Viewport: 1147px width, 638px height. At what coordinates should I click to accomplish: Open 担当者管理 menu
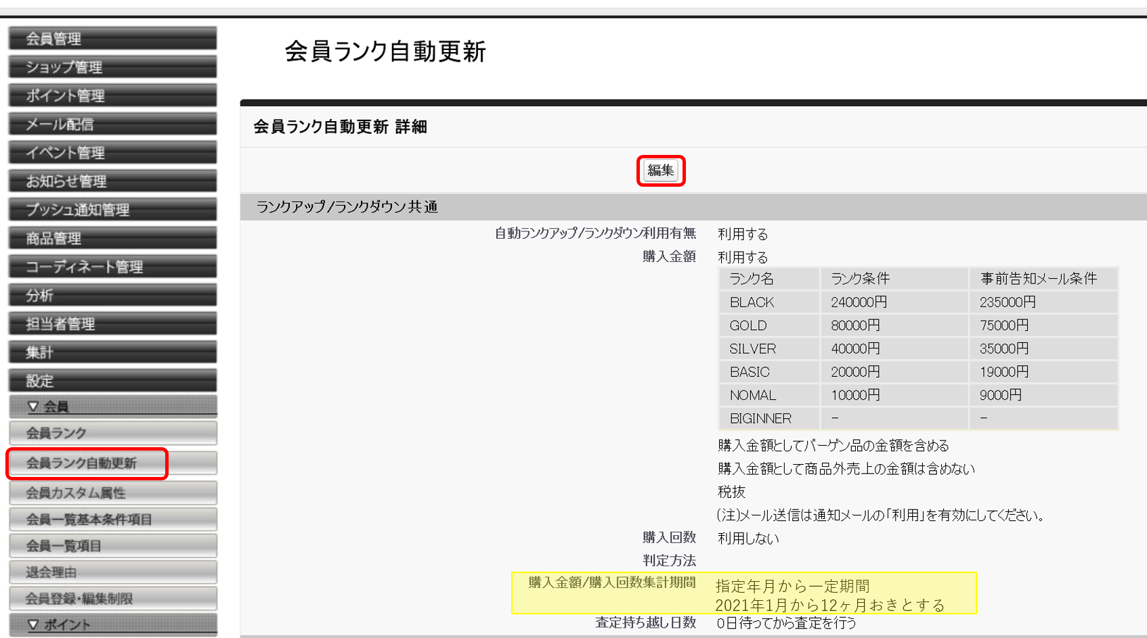[x=112, y=323]
